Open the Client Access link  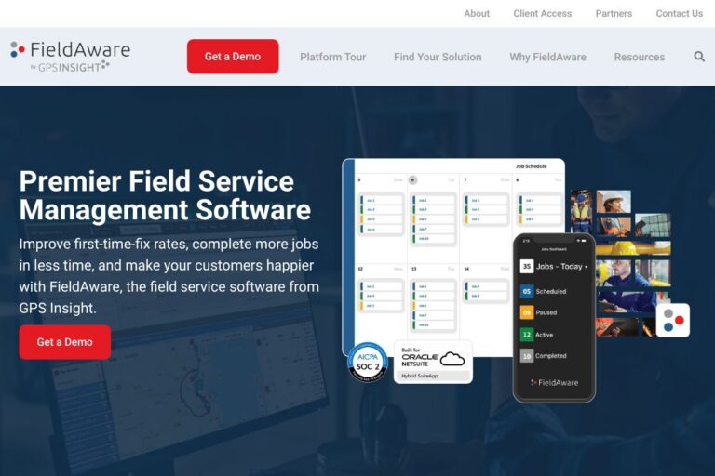[542, 13]
